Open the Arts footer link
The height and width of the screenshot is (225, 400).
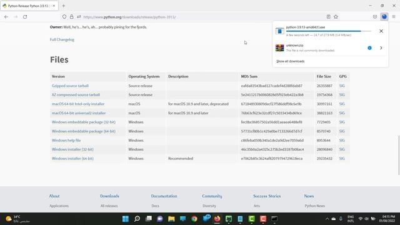click(x=257, y=206)
